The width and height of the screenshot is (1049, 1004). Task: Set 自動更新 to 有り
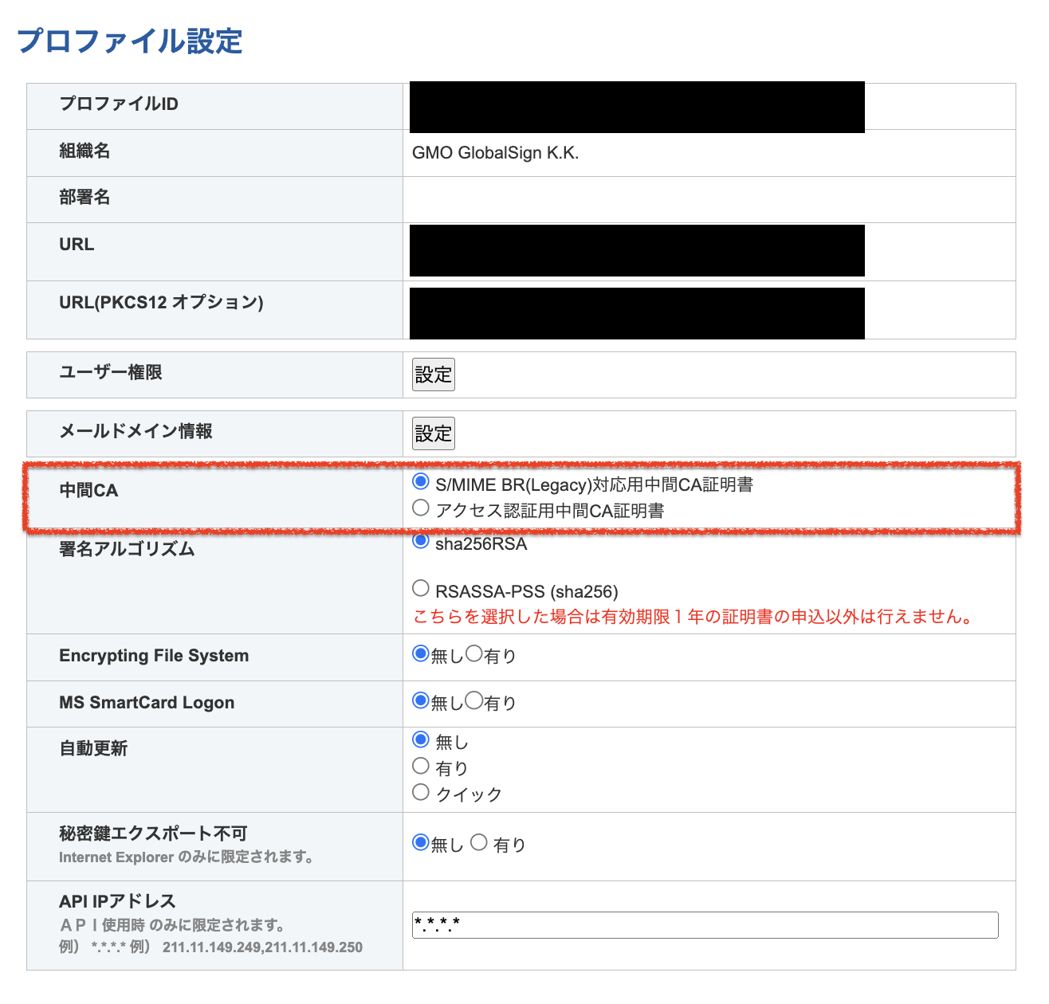421,767
